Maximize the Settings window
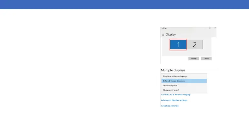The height and width of the screenshot is (136, 249). (210, 28)
